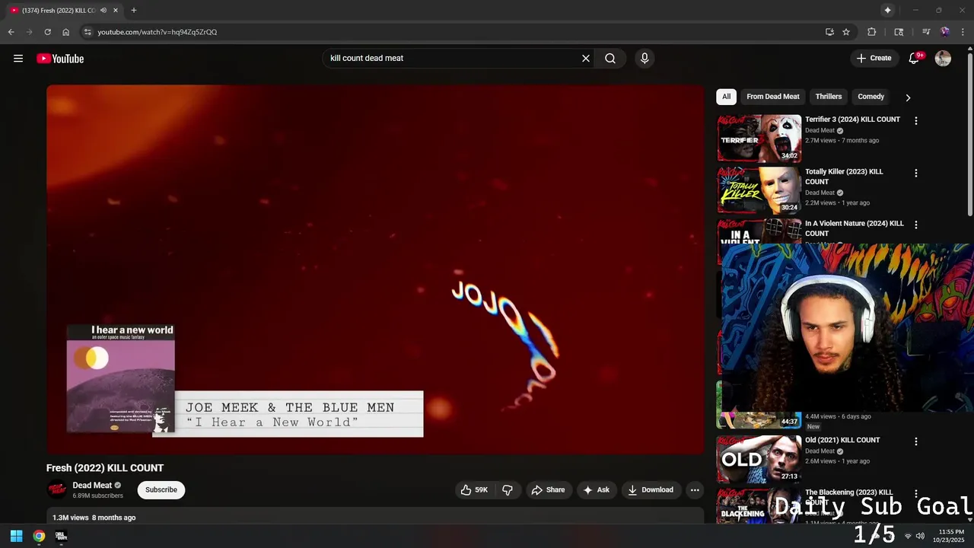This screenshot has width=974, height=548.
Task: Open Chrome media controls icon
Action: click(x=926, y=32)
